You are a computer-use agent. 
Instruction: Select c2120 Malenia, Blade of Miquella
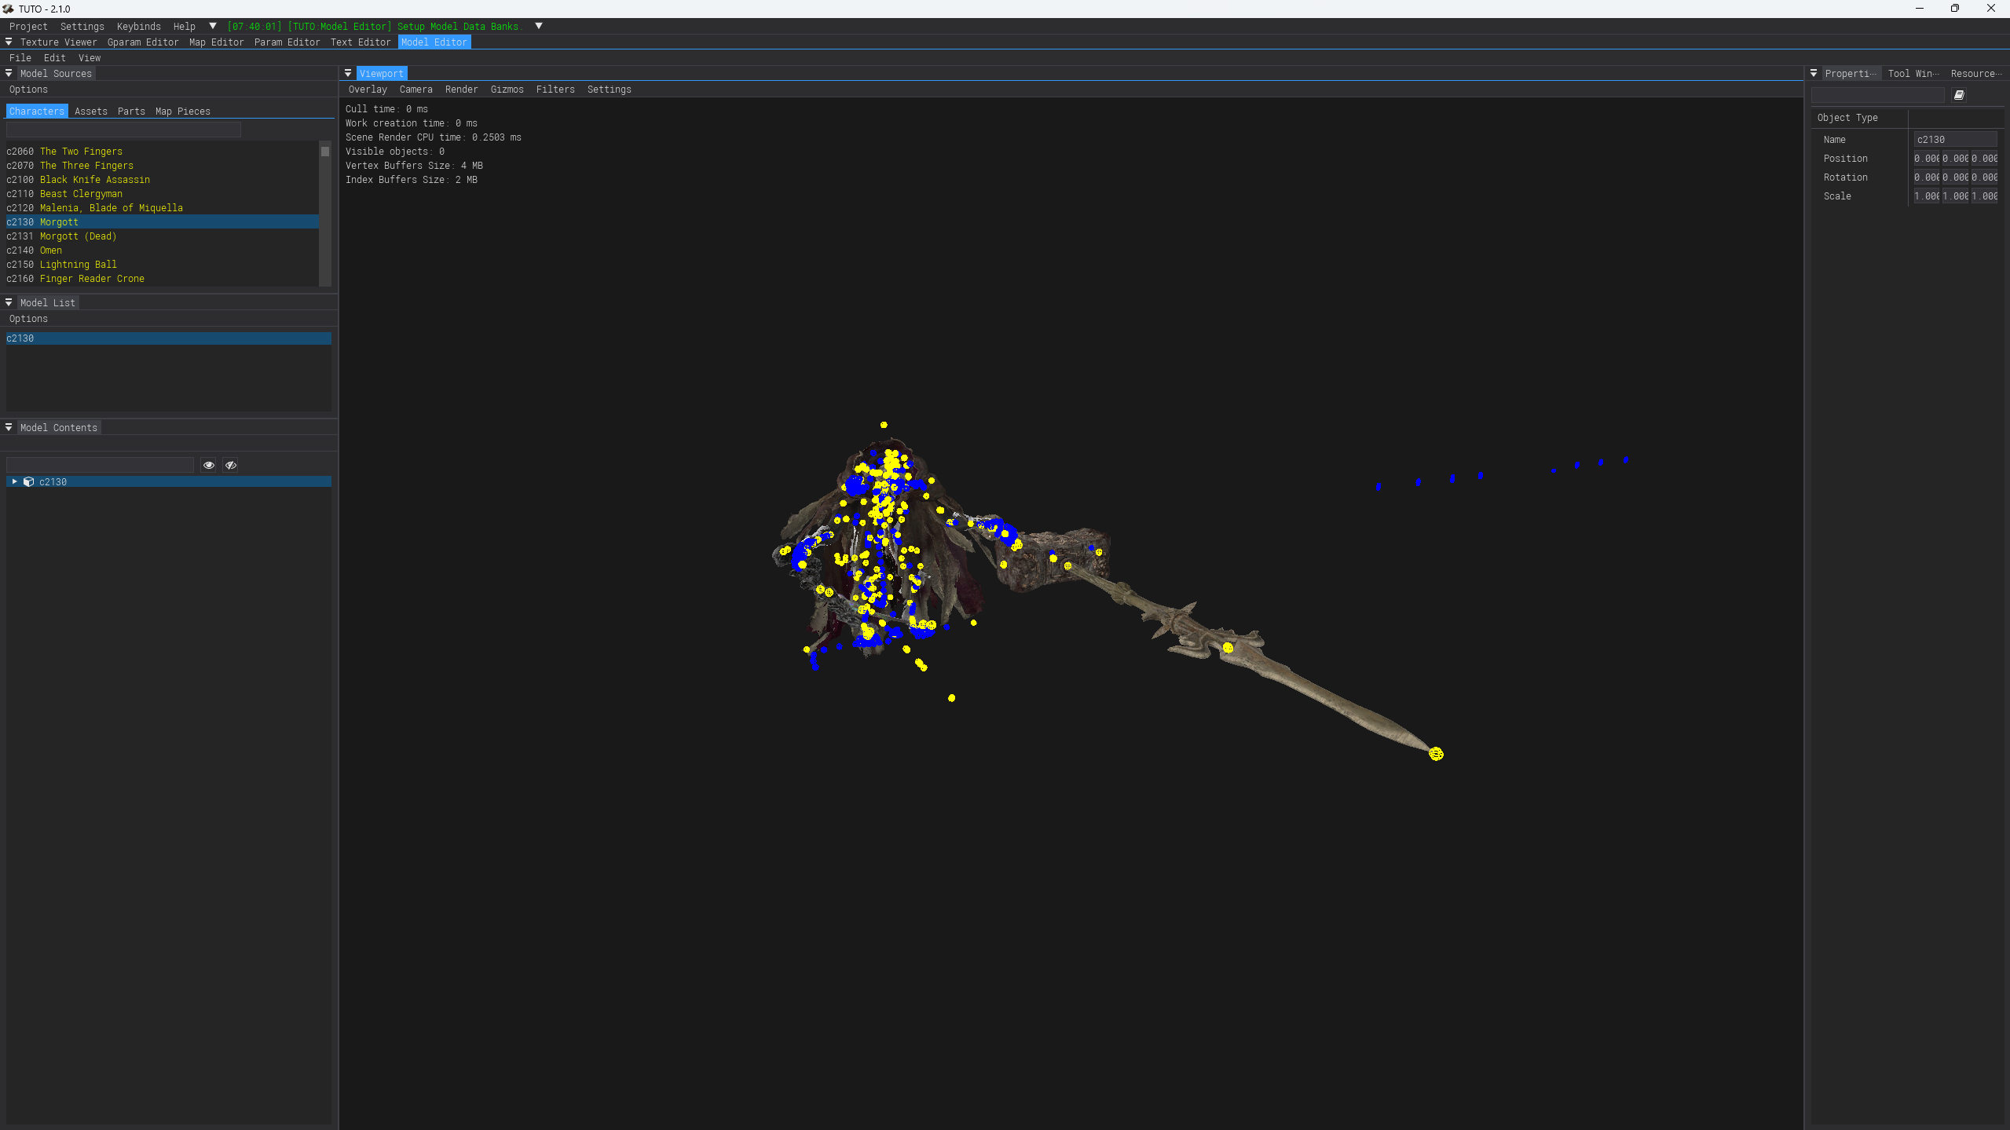click(163, 207)
